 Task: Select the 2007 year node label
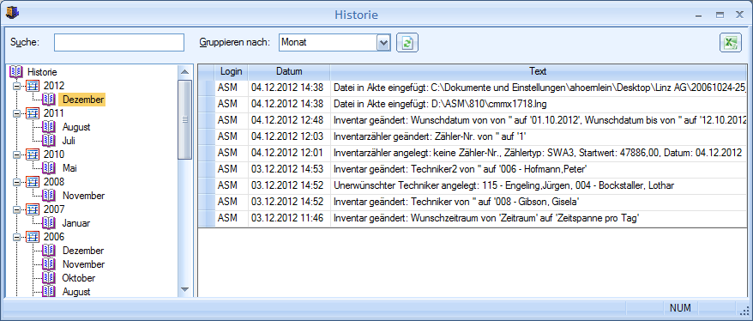(x=54, y=209)
